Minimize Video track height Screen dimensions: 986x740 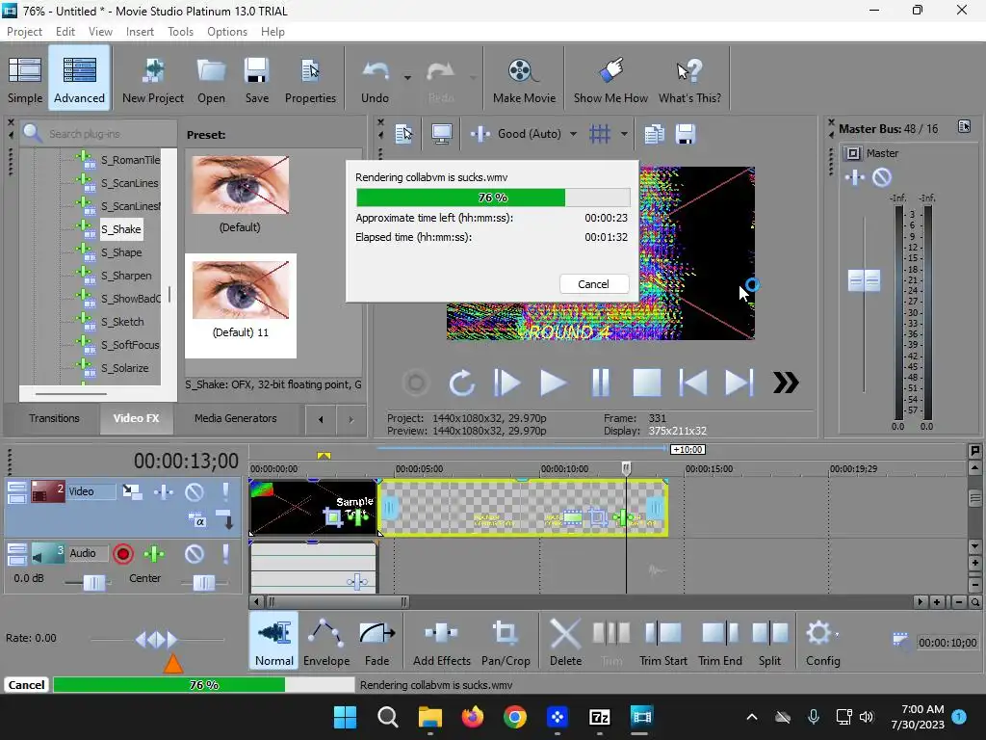[17, 487]
